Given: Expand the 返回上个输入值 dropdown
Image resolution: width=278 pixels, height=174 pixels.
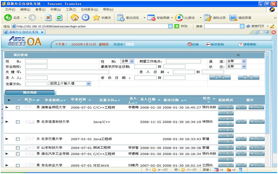Looking at the screenshot, I should [70, 84].
